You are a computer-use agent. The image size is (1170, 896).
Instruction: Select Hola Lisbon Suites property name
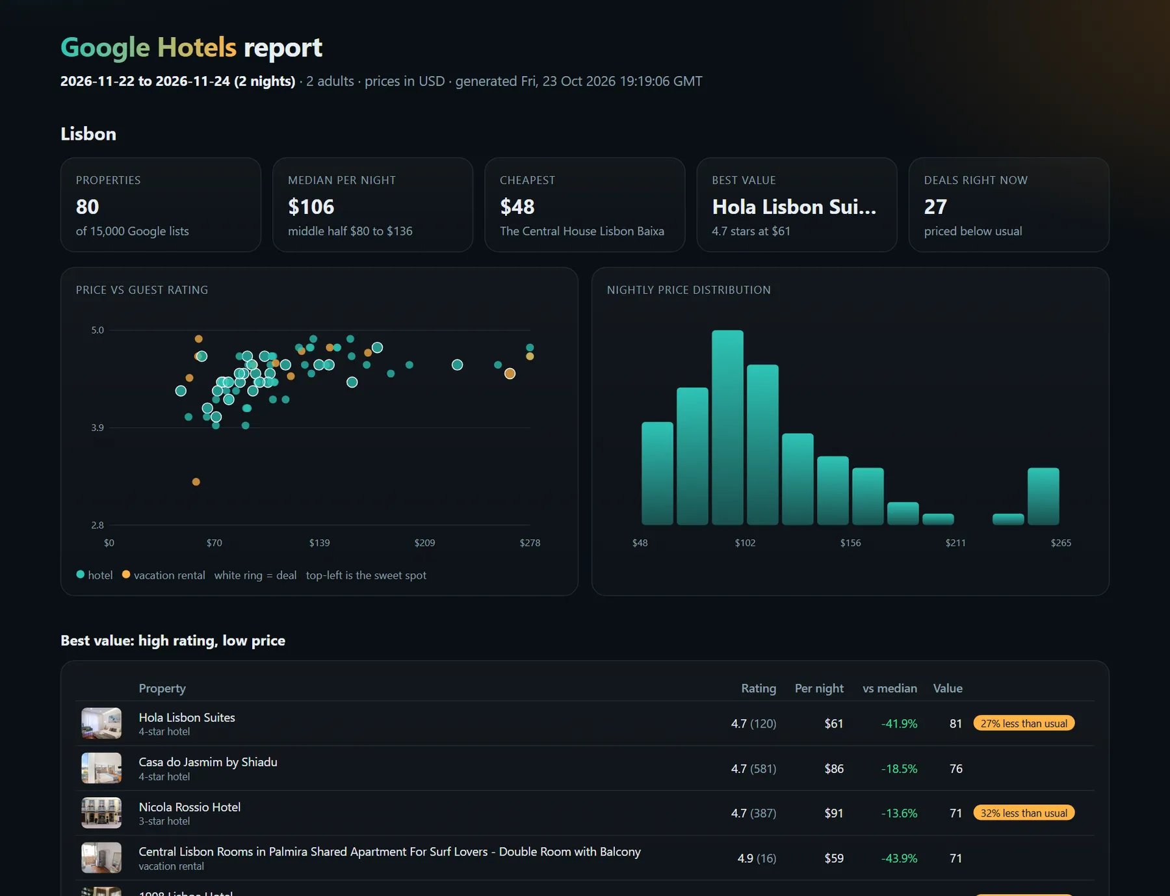tap(187, 717)
